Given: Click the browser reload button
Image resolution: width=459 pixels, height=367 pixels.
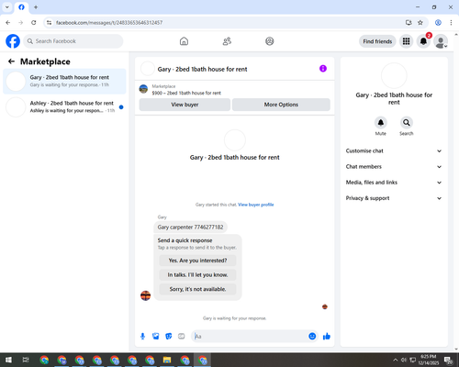Looking at the screenshot, I should click(34, 22).
